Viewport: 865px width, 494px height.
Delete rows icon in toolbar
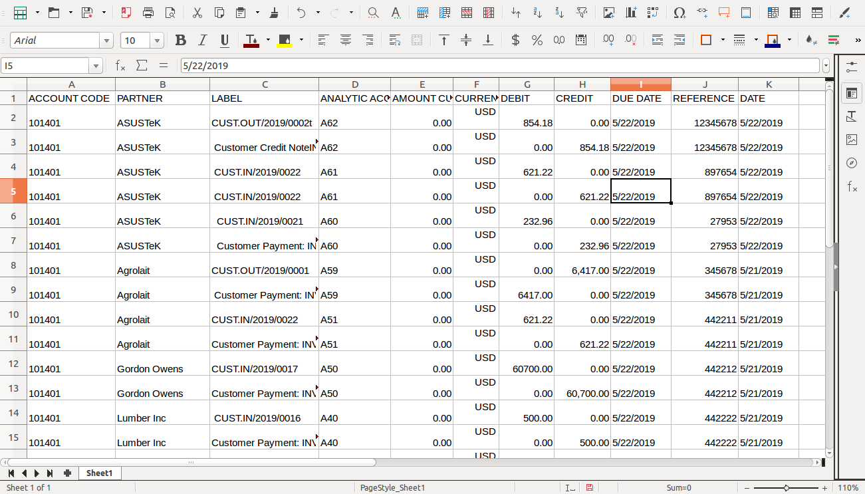click(x=467, y=13)
